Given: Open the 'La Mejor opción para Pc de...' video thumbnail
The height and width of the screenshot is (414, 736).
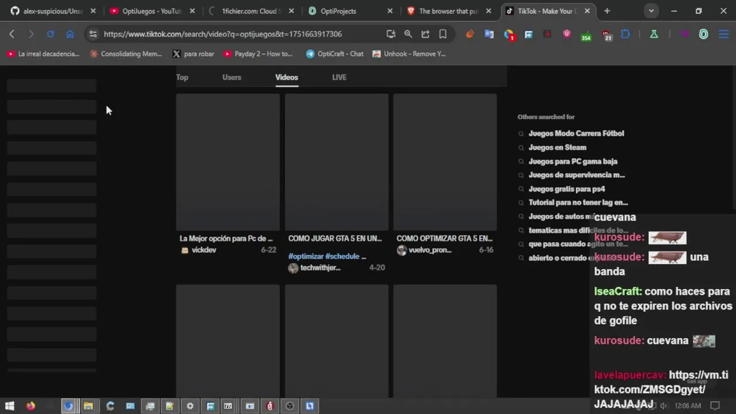Looking at the screenshot, I should (227, 162).
